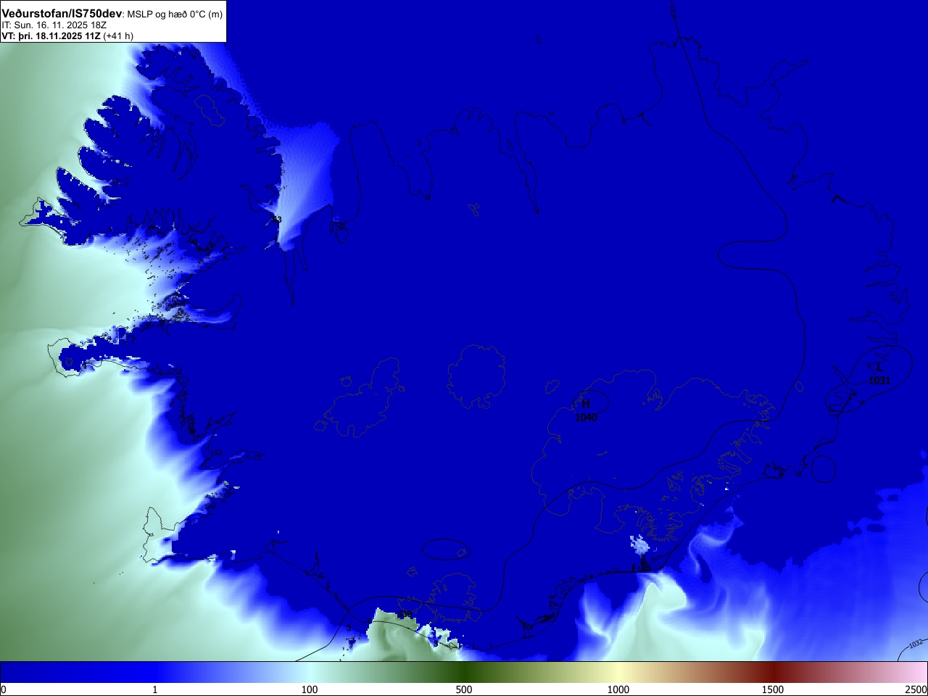Click the '100' colorbar tick label
Screen dimensions: 928x696
pos(310,689)
